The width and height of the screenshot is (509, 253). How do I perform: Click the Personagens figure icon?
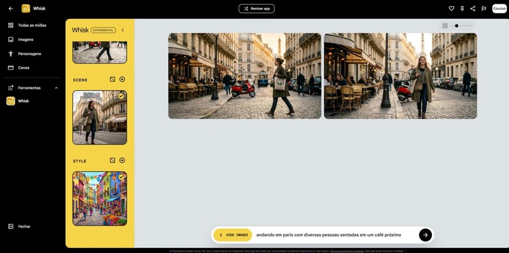tap(11, 54)
